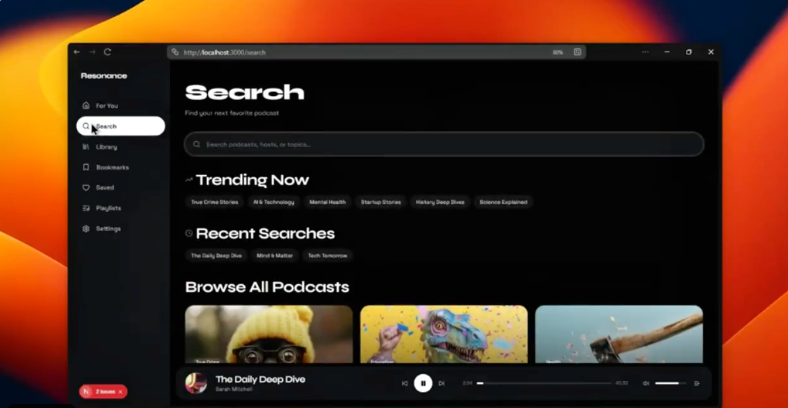Open Playlists from the sidebar

(x=108, y=208)
